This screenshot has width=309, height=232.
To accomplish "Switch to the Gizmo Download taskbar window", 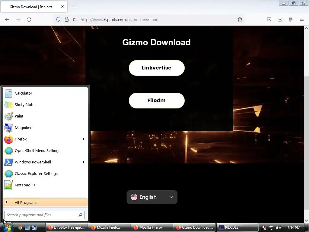I will (195, 227).
